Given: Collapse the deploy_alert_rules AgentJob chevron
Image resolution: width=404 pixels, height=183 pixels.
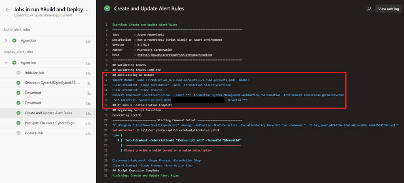Looking at the screenshot, I should 6,62.
